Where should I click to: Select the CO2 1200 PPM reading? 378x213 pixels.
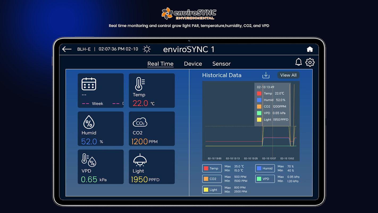point(144,141)
